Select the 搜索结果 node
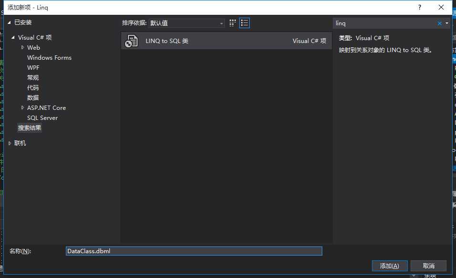Viewport: 456px width, 278px height. (30, 128)
